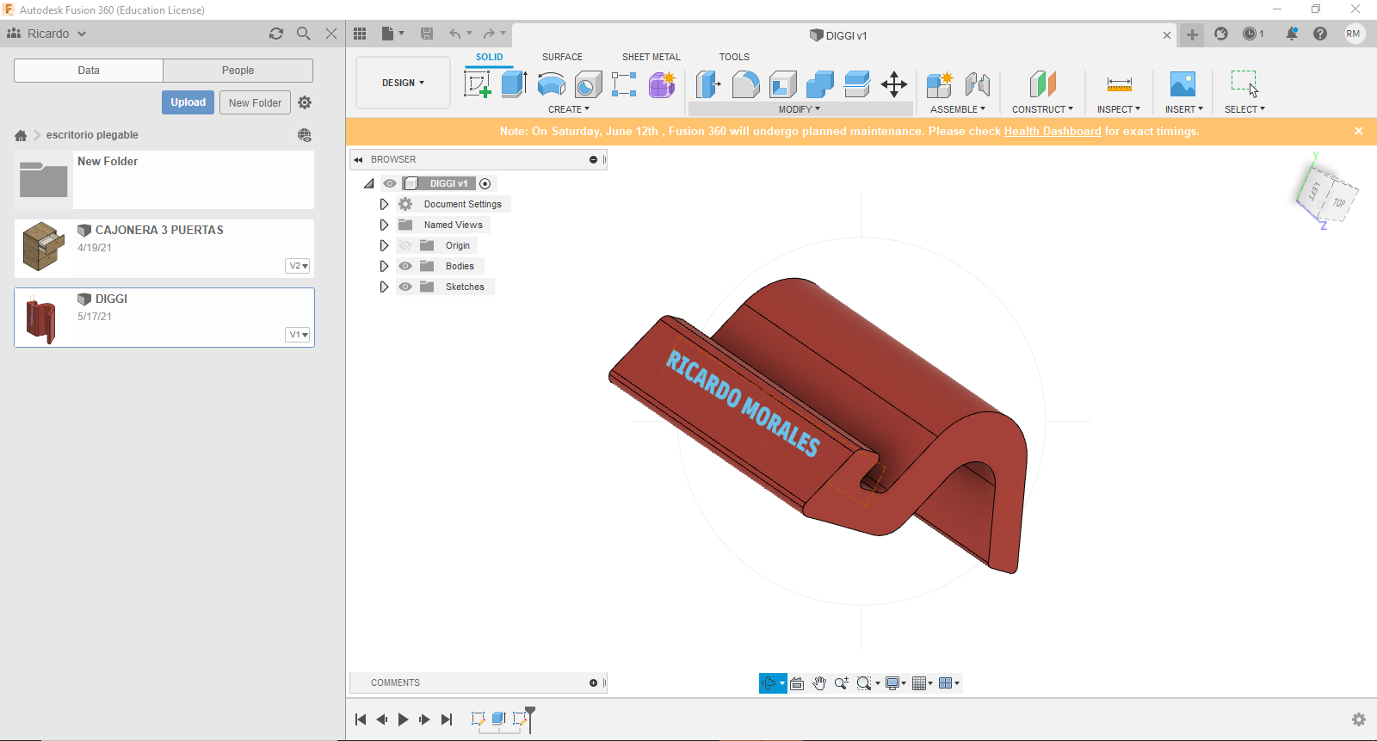Select the Fillet tool

[x=746, y=84]
